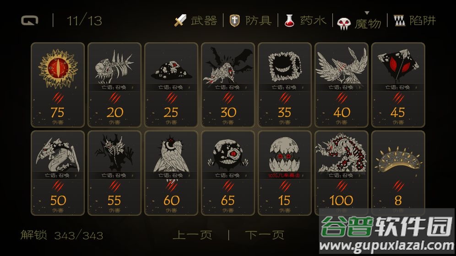The width and height of the screenshot is (456, 256).
Task: Switch to the 陷阱 traps tab
Action: click(423, 21)
